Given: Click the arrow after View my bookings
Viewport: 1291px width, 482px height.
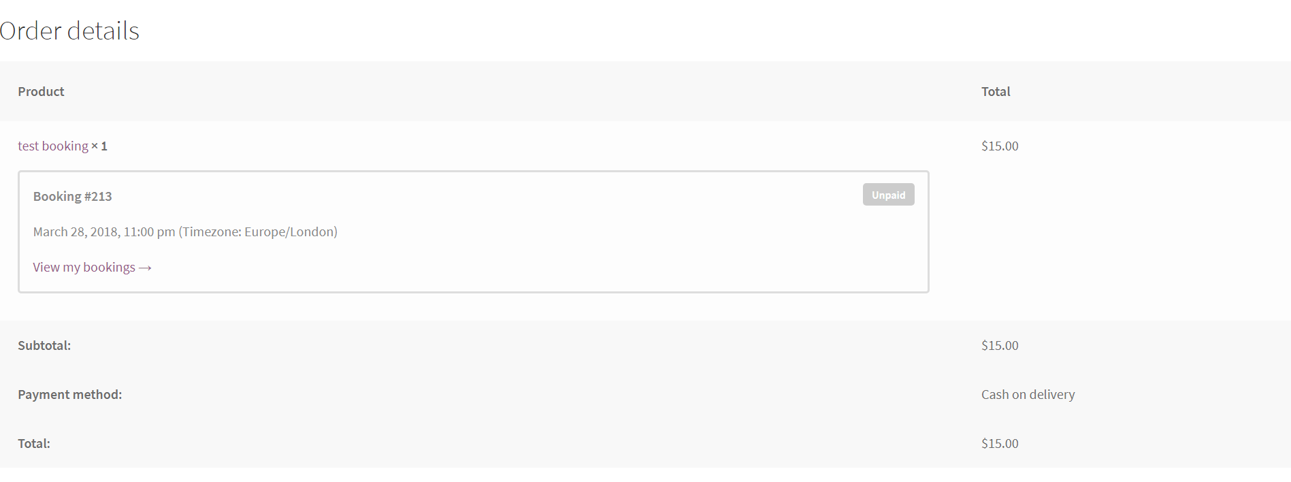Looking at the screenshot, I should pyautogui.click(x=145, y=268).
